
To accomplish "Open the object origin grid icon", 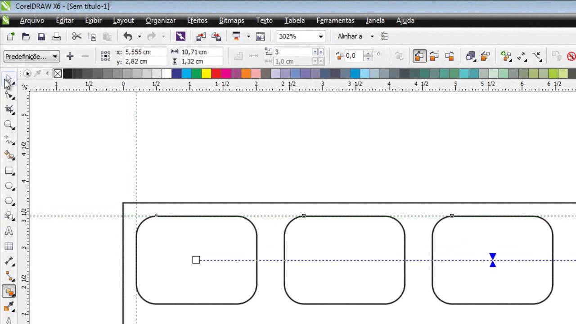I will (105, 56).
